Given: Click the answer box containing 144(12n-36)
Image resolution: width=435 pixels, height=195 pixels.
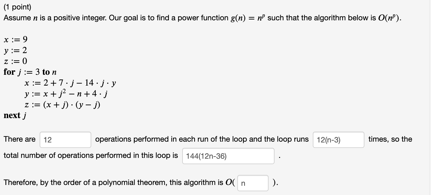Looking at the screenshot, I should (x=228, y=156).
